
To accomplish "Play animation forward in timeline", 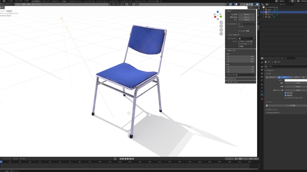I will (x=128, y=159).
